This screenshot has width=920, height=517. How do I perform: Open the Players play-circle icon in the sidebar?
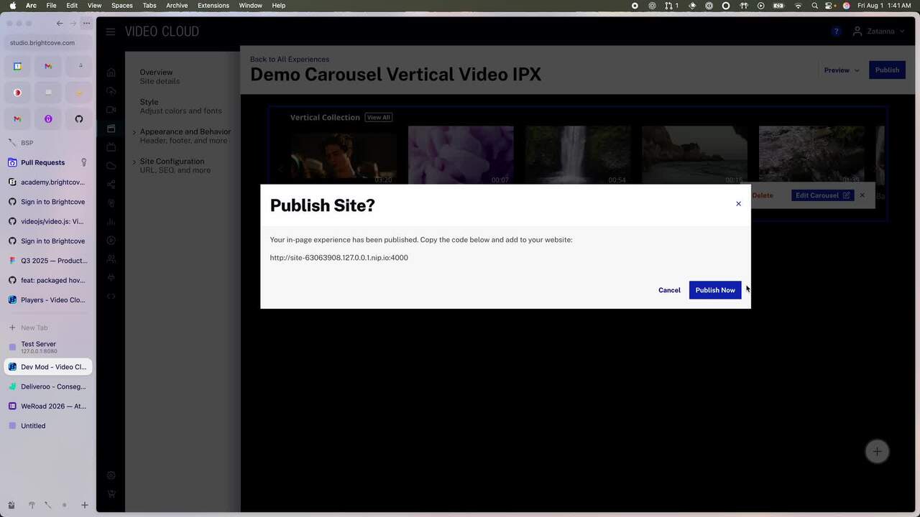pos(111,241)
